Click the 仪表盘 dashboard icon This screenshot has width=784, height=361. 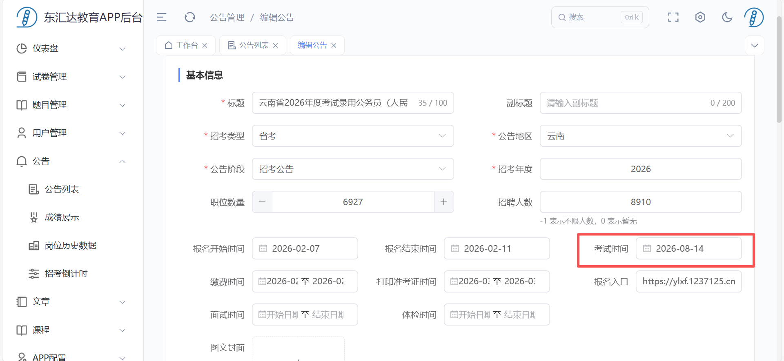pos(22,49)
